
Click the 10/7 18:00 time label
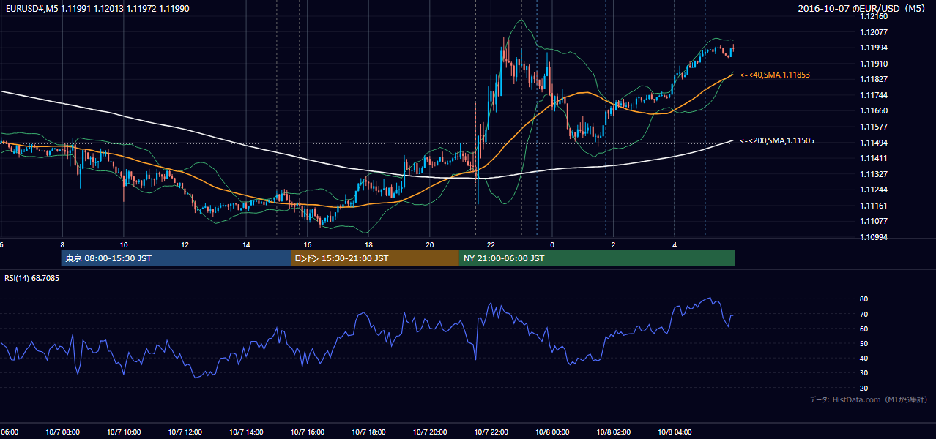click(x=368, y=432)
